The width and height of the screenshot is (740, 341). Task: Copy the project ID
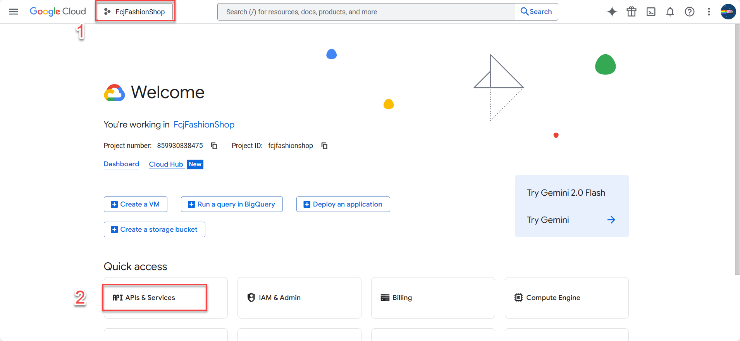[x=324, y=146]
